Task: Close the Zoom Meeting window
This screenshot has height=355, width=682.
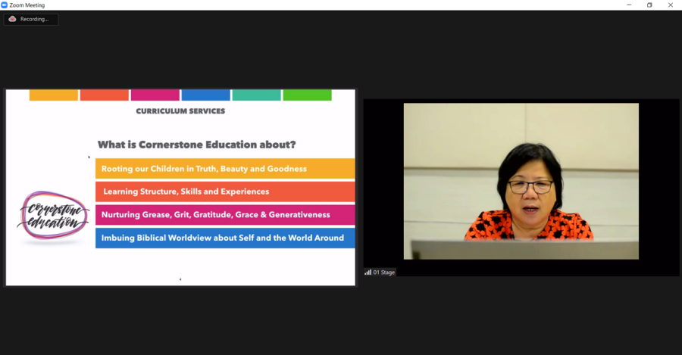Action: coord(671,5)
